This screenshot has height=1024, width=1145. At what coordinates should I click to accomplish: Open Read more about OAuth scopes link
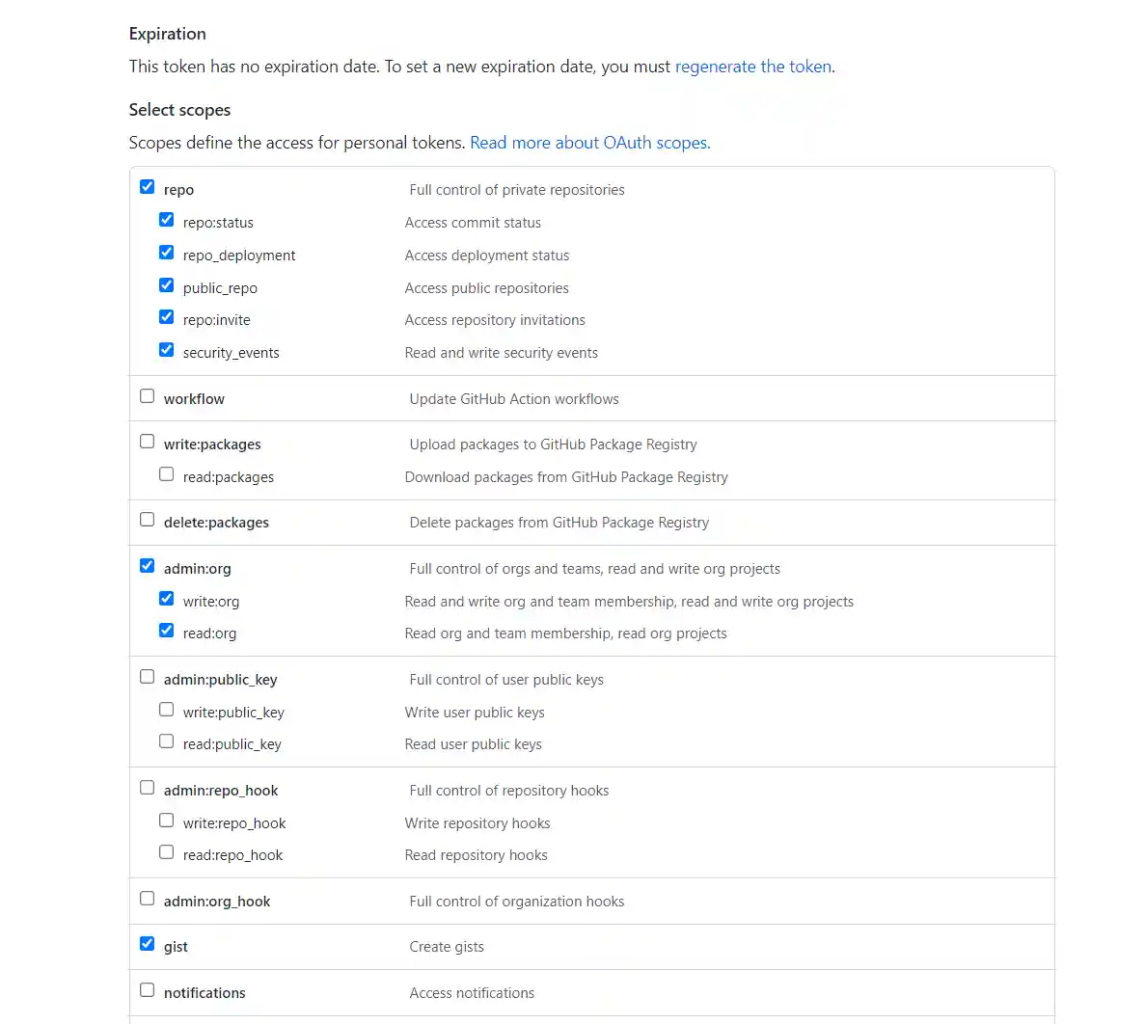589,143
